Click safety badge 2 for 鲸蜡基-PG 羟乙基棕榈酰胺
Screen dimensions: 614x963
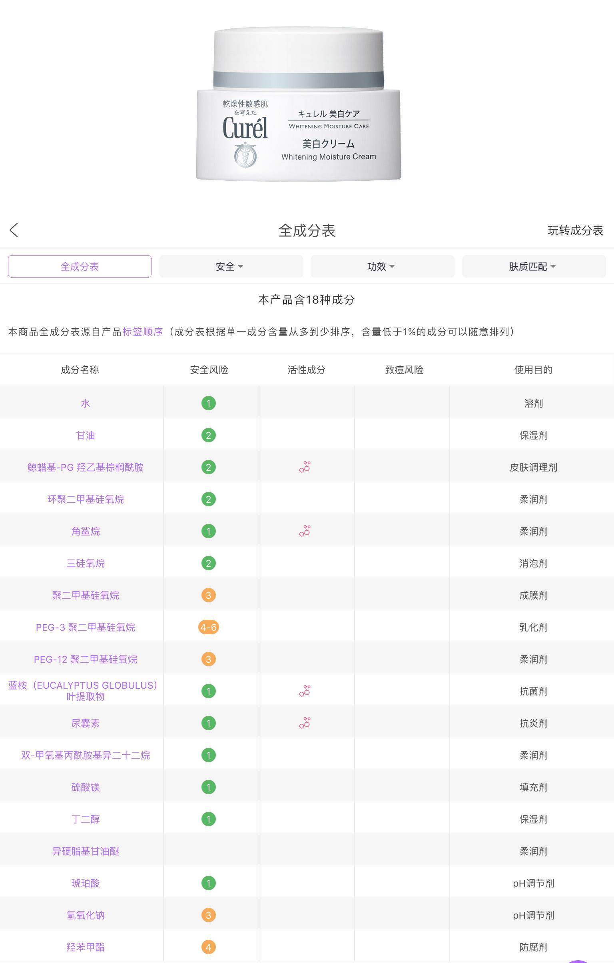tap(209, 467)
